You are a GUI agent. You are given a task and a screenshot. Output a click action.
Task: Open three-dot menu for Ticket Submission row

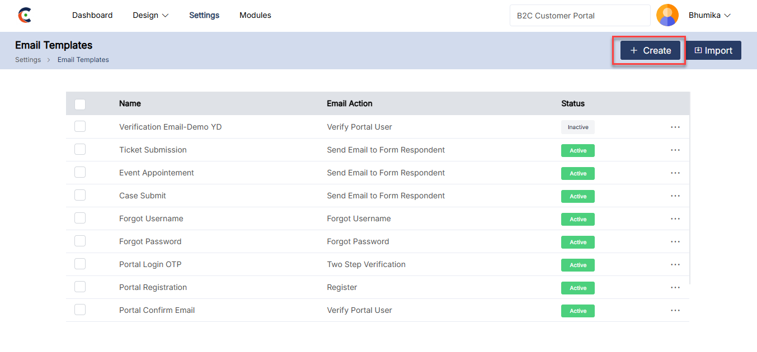pyautogui.click(x=675, y=150)
